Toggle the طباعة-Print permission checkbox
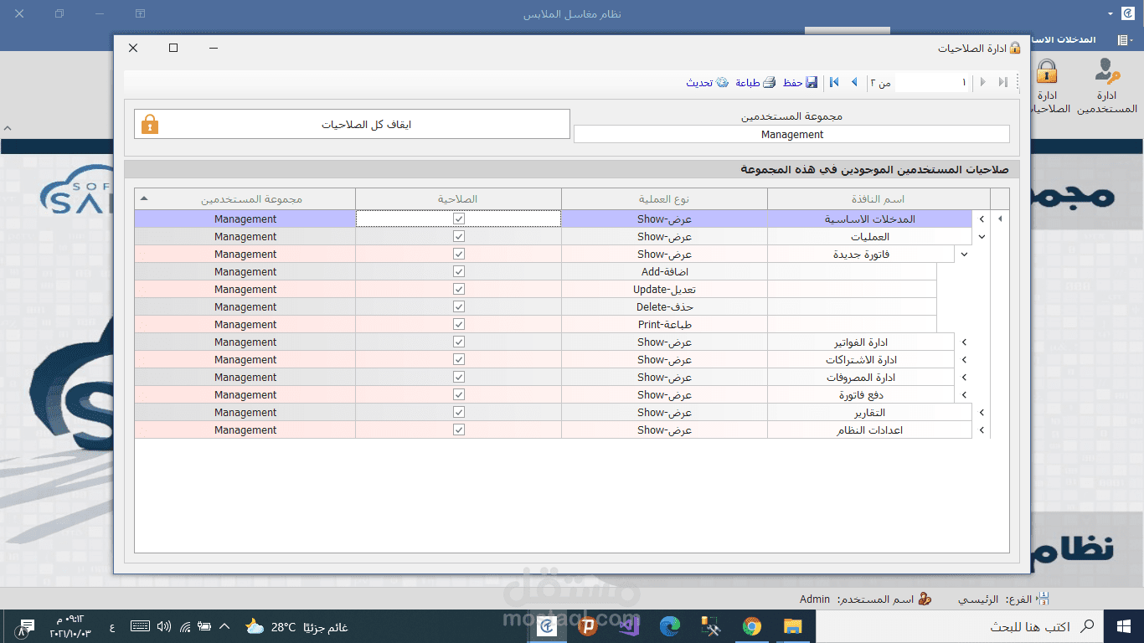1144x643 pixels. point(458,324)
